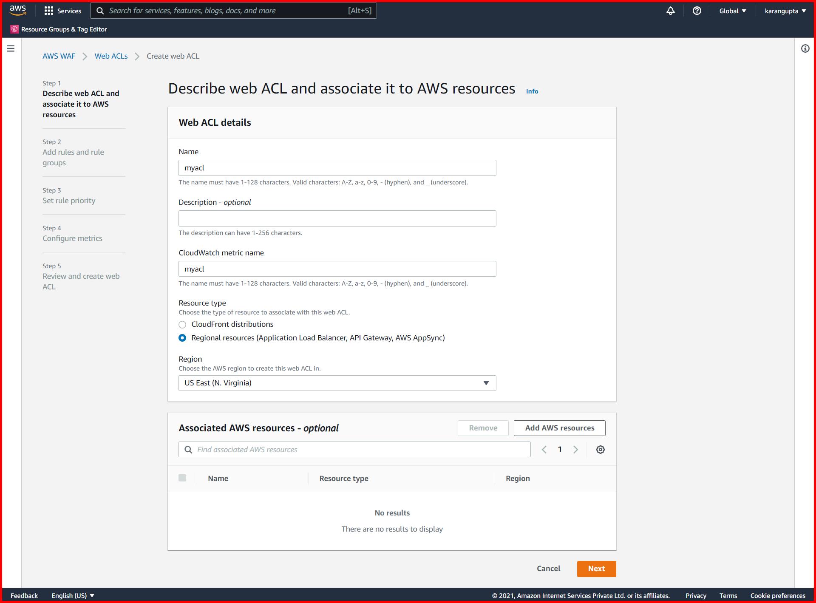Open the English (US) language dropdown
This screenshot has height=603, width=816.
point(72,595)
